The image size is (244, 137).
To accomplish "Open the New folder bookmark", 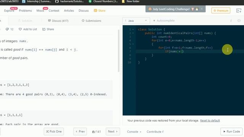I will point(130,2).
